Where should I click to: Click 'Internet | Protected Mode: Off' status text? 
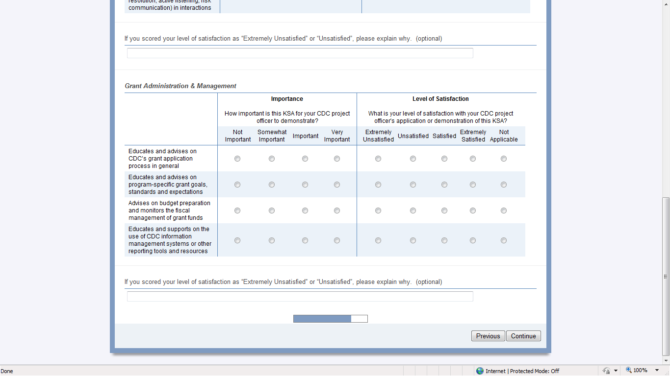522,371
